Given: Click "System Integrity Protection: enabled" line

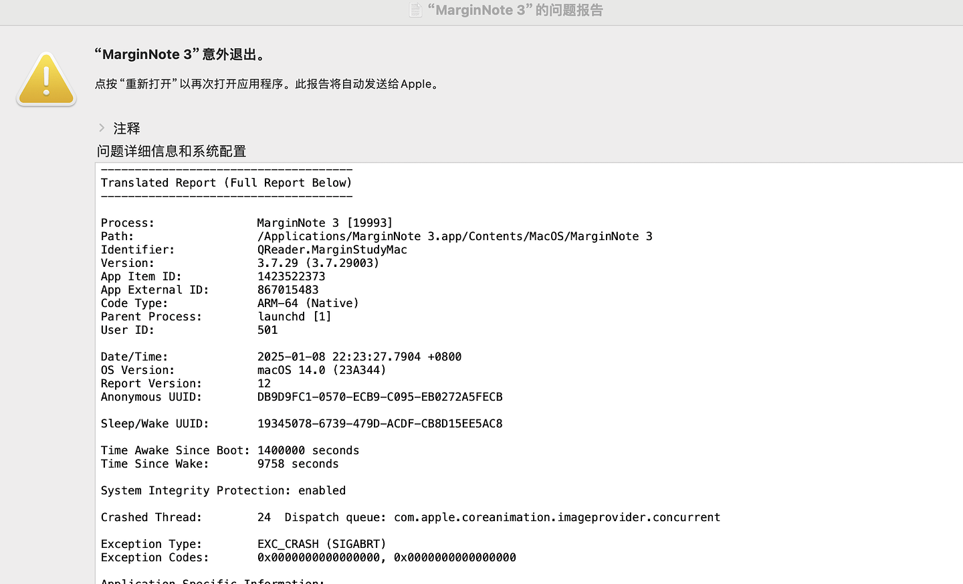Looking at the screenshot, I should (x=223, y=490).
